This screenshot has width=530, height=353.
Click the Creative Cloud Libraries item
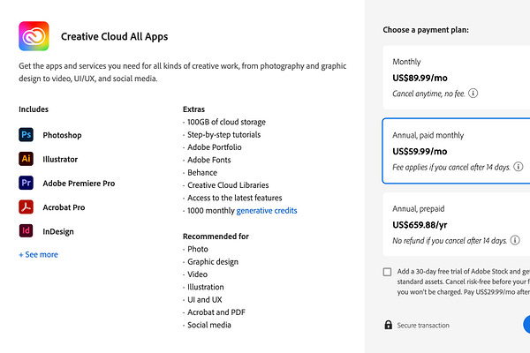click(228, 185)
